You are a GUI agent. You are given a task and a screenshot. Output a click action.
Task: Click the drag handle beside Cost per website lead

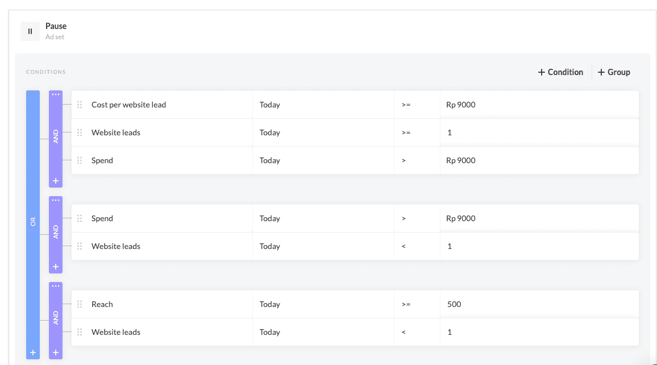pyautogui.click(x=80, y=105)
